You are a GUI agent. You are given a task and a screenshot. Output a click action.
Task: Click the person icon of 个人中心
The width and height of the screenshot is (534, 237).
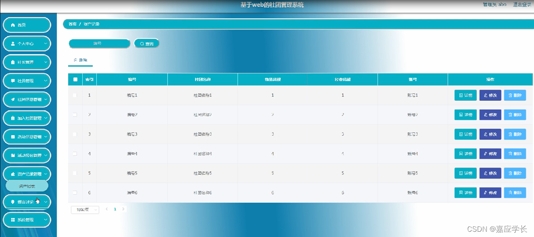[13, 44]
